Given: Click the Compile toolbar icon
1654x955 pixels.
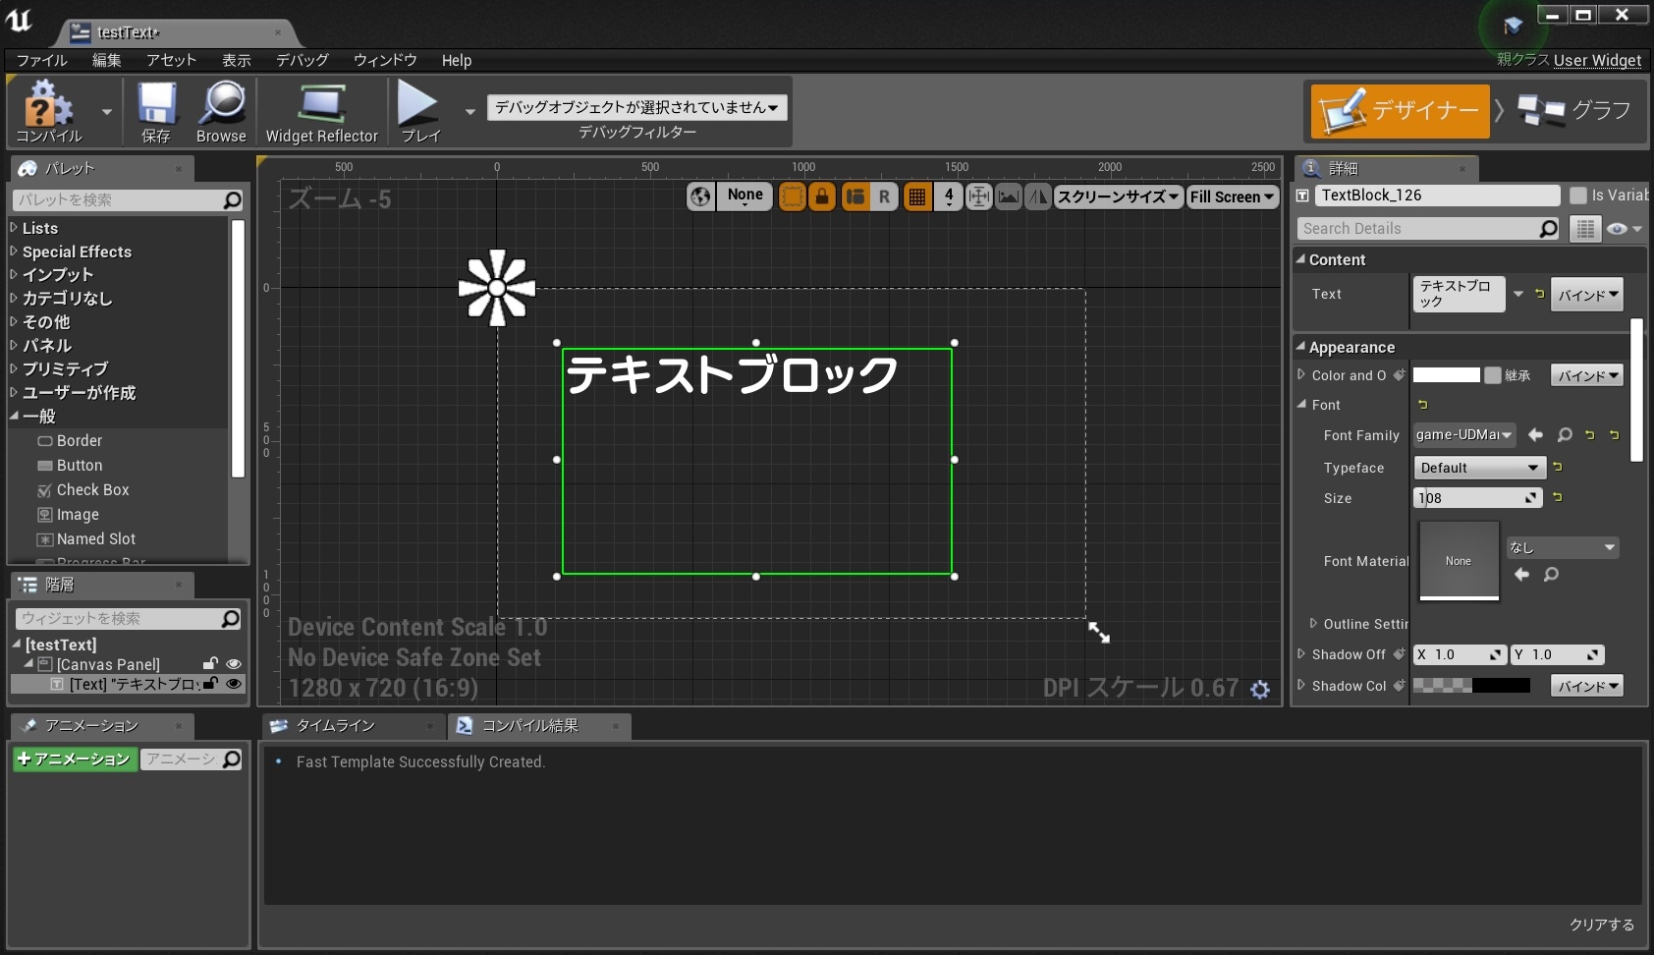Looking at the screenshot, I should (x=48, y=104).
